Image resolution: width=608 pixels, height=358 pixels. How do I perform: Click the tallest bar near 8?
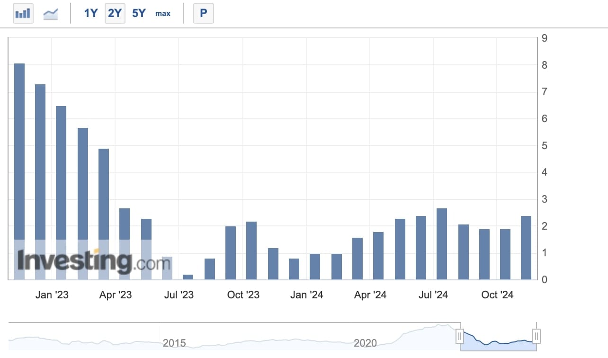[x=19, y=171]
